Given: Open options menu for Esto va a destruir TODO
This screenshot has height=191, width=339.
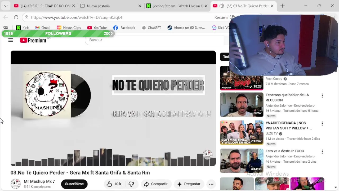Looking at the screenshot, I should tap(322, 152).
